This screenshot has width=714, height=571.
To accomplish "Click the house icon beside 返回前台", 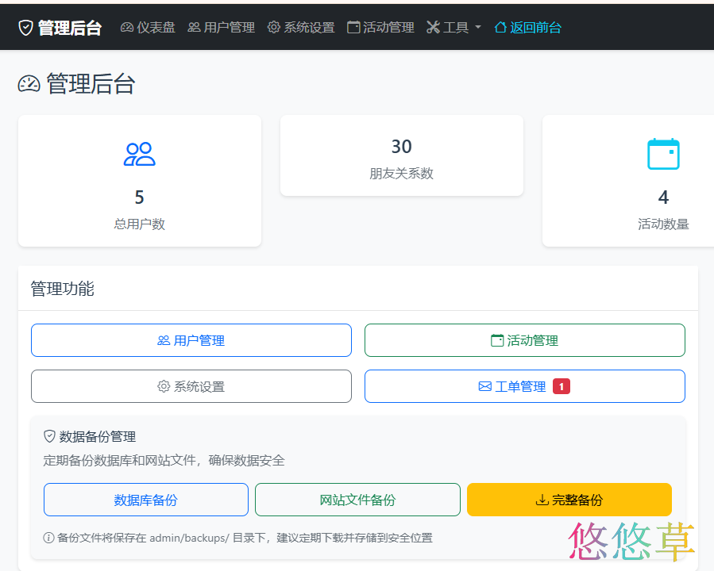I will pyautogui.click(x=500, y=28).
